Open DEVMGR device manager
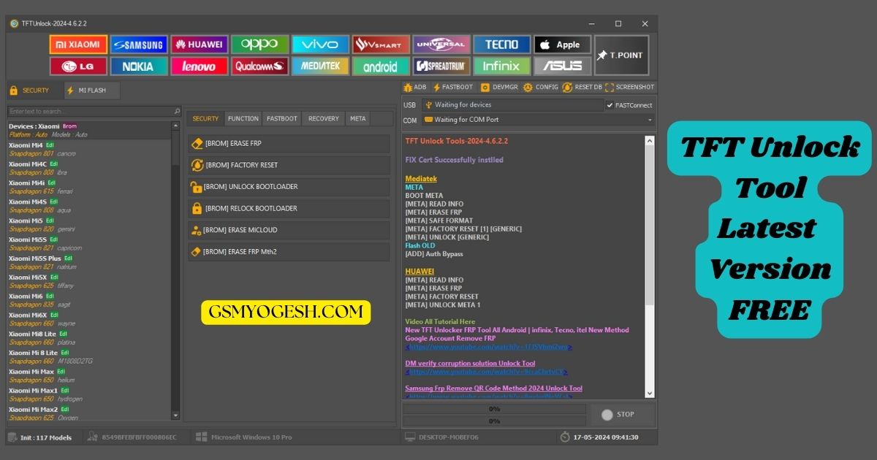This screenshot has height=460, width=877. point(500,87)
